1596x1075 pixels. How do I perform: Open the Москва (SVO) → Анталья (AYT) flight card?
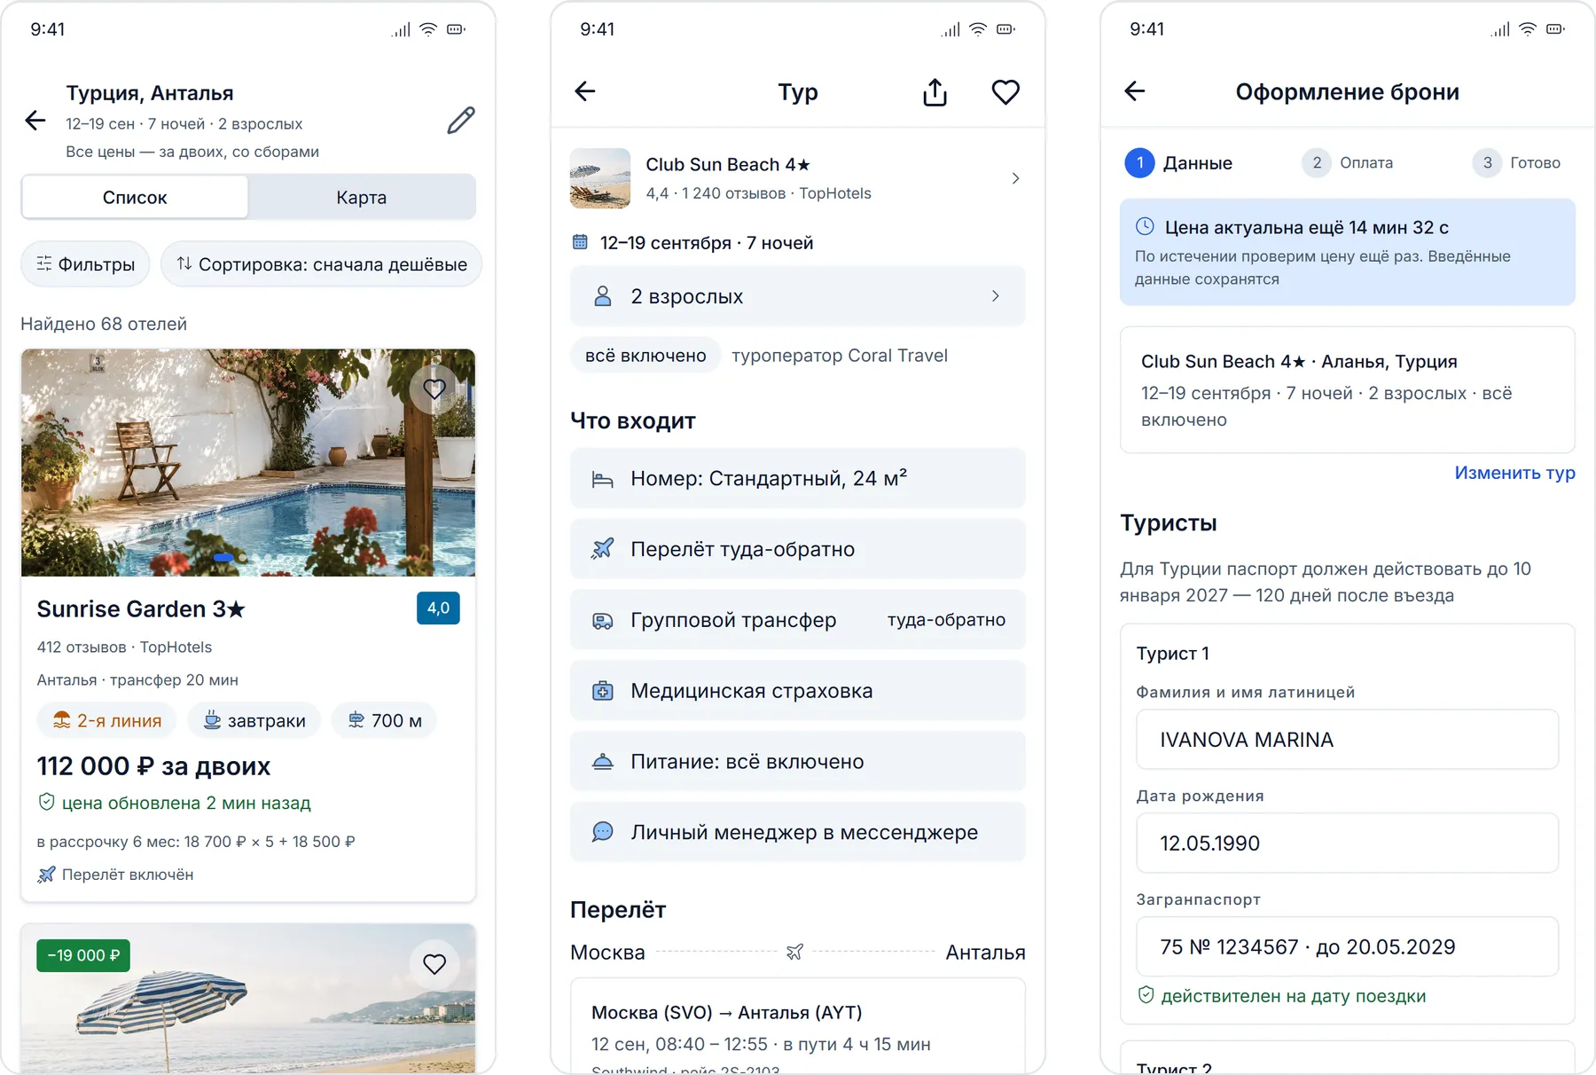pos(797,1026)
